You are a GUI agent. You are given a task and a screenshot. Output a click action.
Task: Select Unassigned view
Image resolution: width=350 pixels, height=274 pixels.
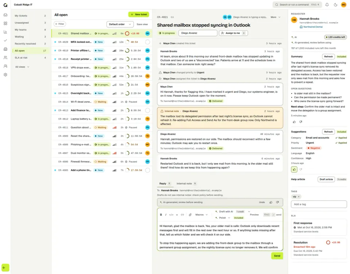[x=30, y=23]
